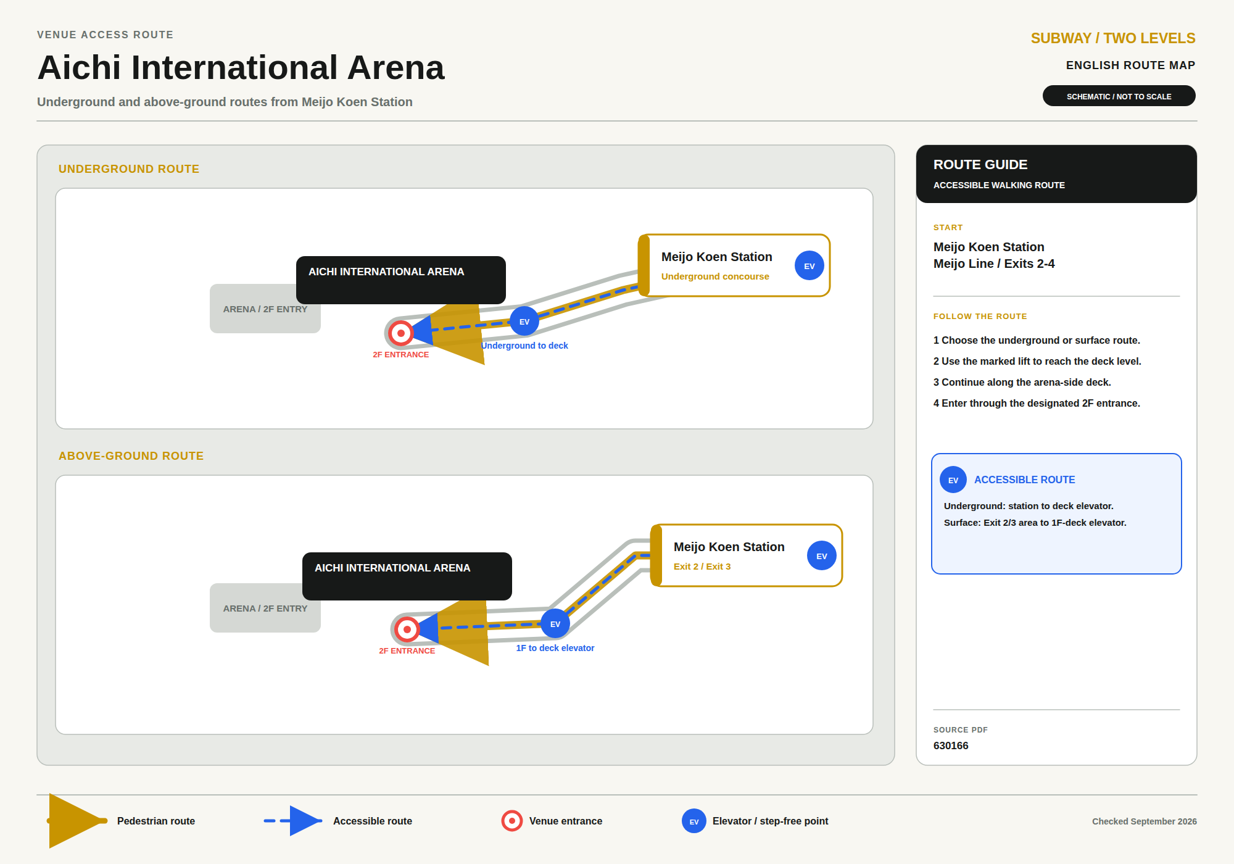This screenshot has width=1234, height=864.
Task: Click the 'ENGLISH ROUTE MAP' label
Action: tap(1131, 65)
